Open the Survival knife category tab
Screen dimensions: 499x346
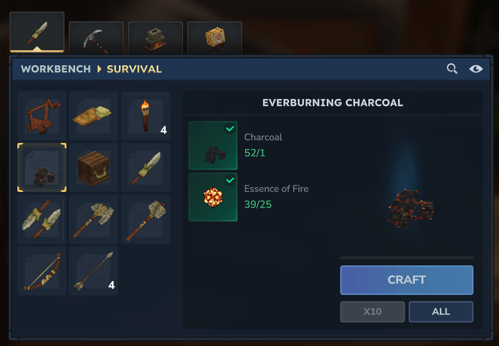coord(37,33)
